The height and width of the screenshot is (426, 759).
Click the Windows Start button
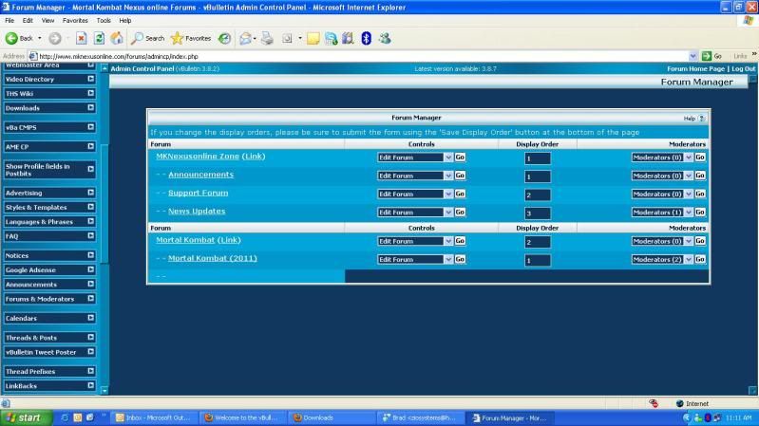25,417
